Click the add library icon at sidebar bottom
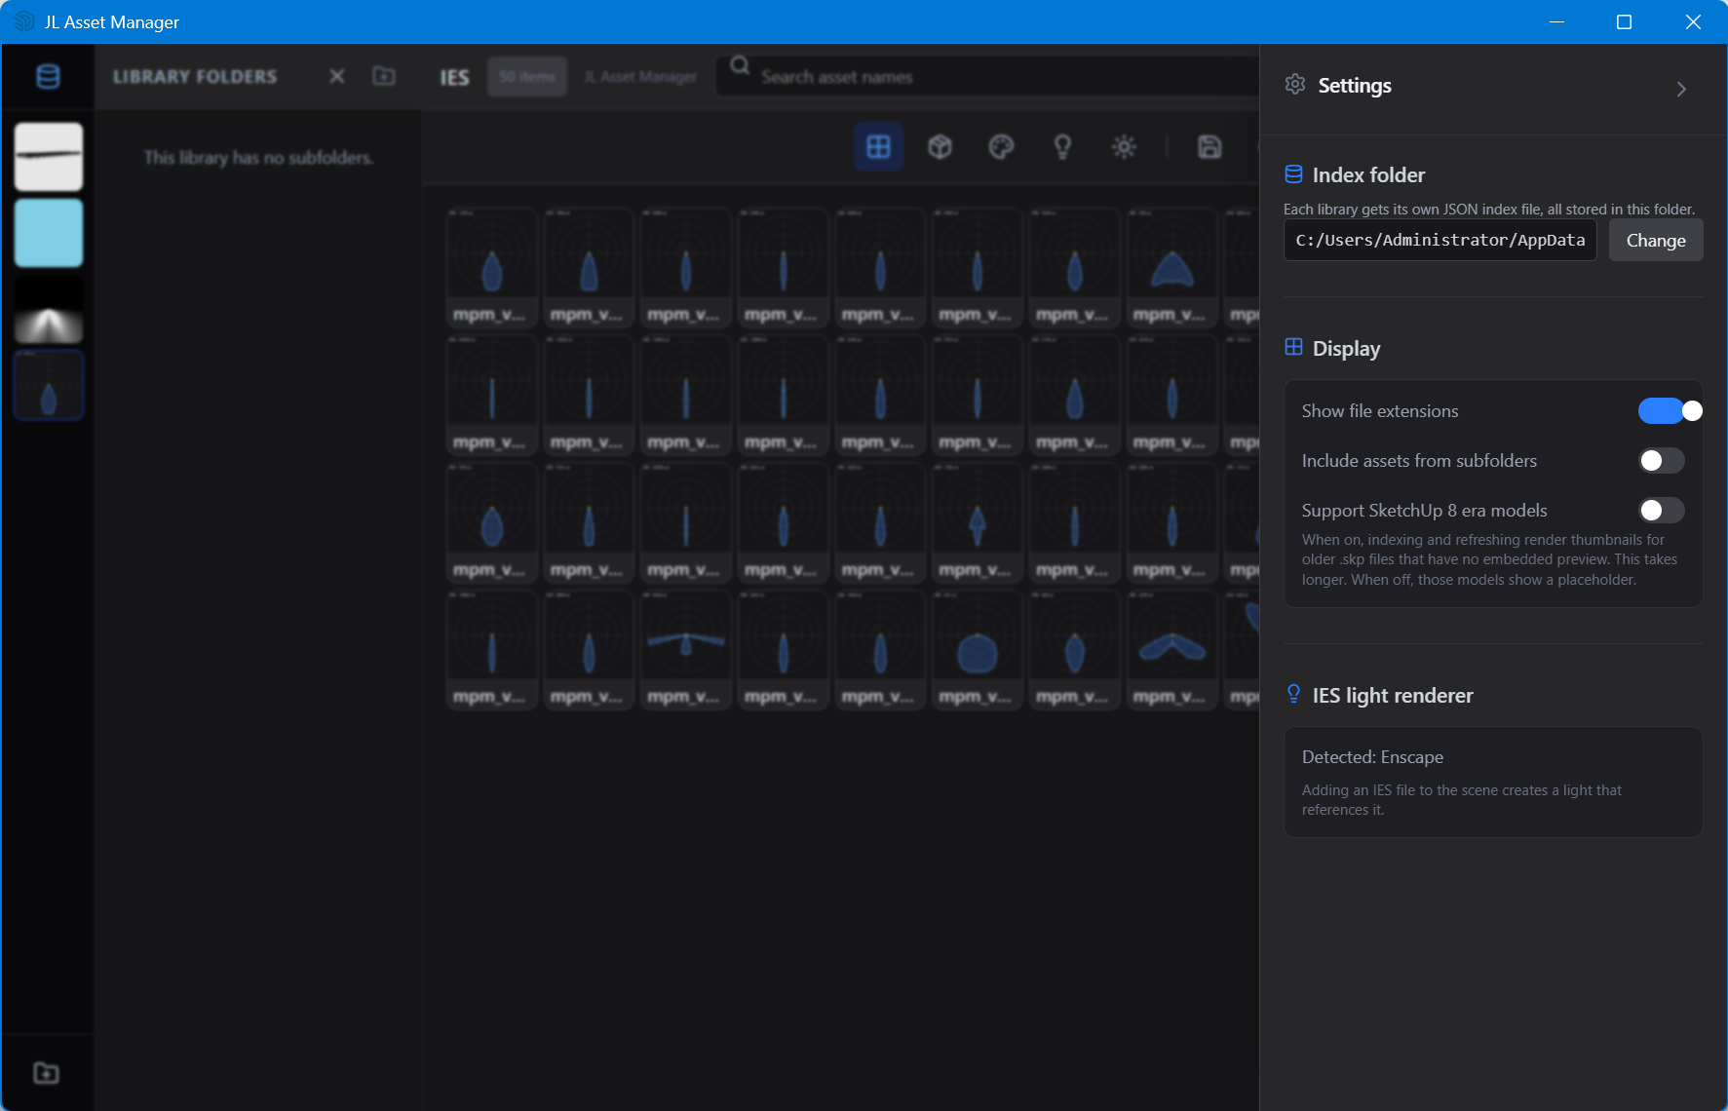 pyautogui.click(x=46, y=1073)
